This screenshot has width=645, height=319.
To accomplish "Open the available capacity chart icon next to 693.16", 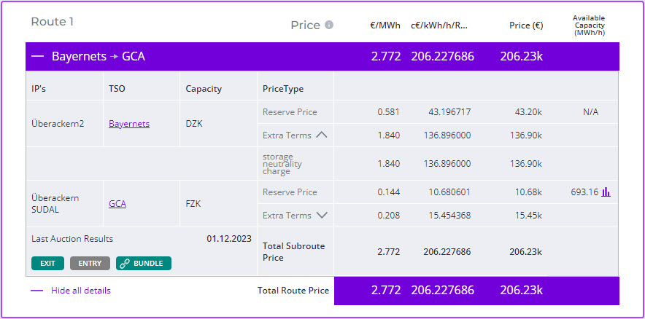I will coord(606,192).
